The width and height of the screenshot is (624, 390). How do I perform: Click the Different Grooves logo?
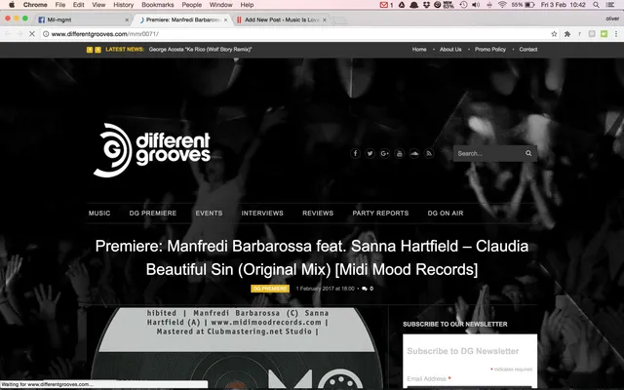click(152, 150)
